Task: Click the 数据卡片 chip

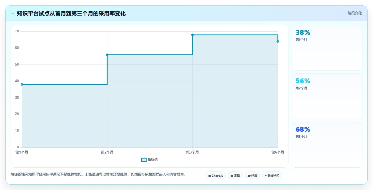Action: pos(272,176)
